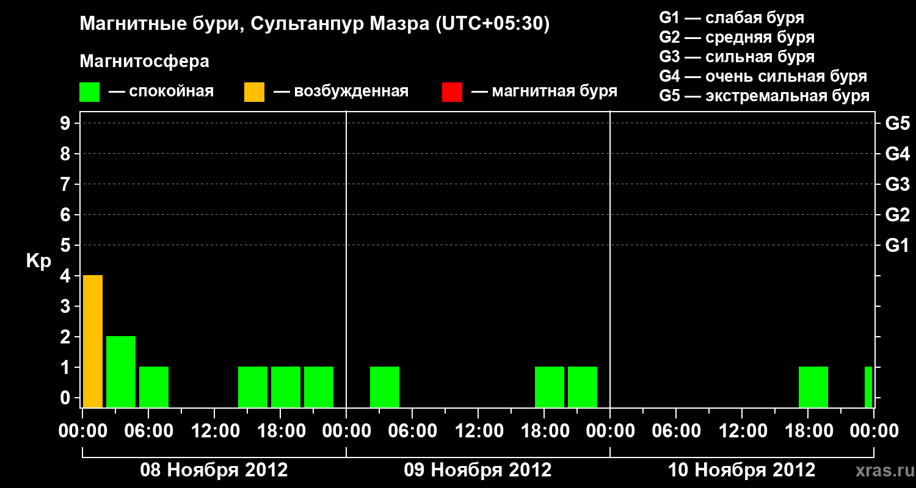Click the red 'магнитная буря' legend swatch

pos(452,92)
